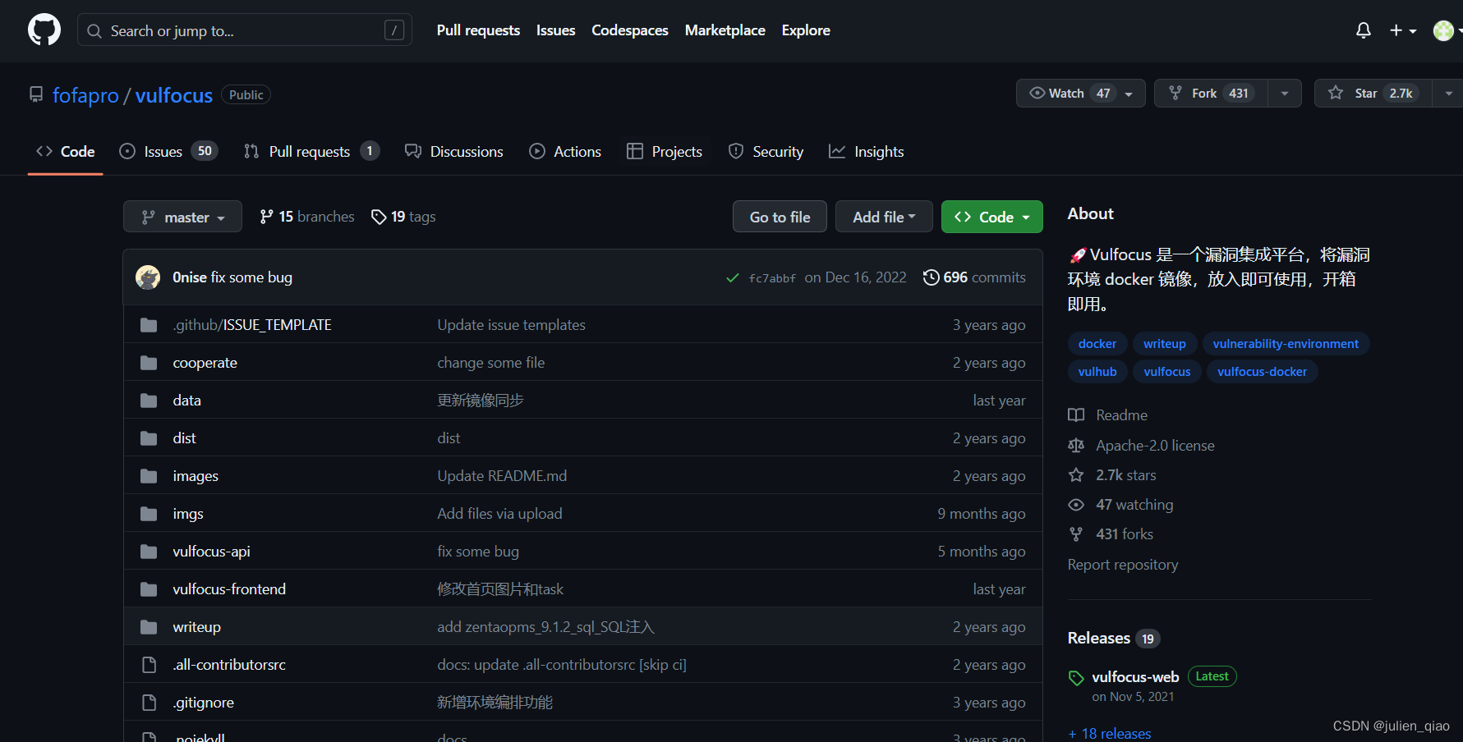Open Explore in top navigation

point(806,30)
